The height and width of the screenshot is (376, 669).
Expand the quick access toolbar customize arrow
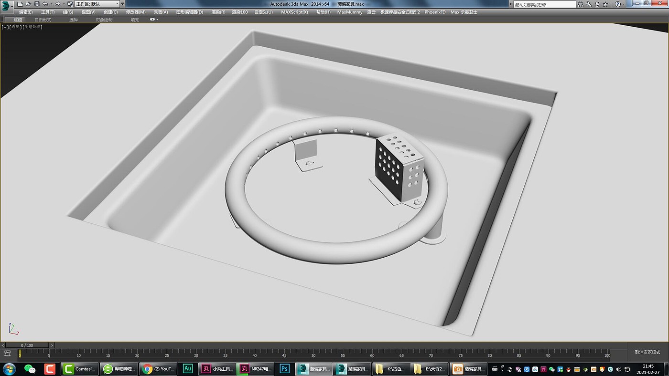pyautogui.click(x=122, y=4)
